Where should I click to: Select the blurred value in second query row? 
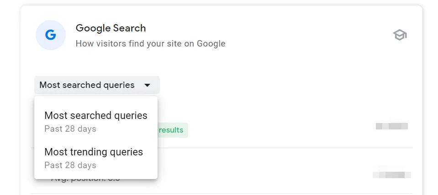click(391, 174)
